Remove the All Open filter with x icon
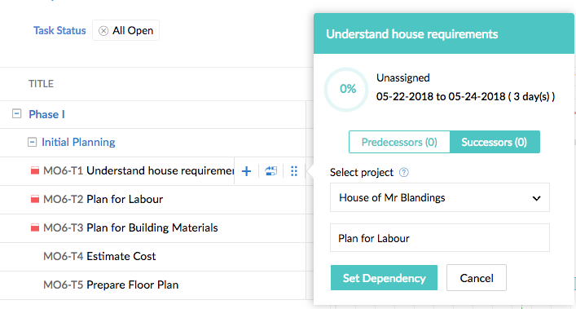Viewport: 576px width, 309px height. pyautogui.click(x=103, y=31)
